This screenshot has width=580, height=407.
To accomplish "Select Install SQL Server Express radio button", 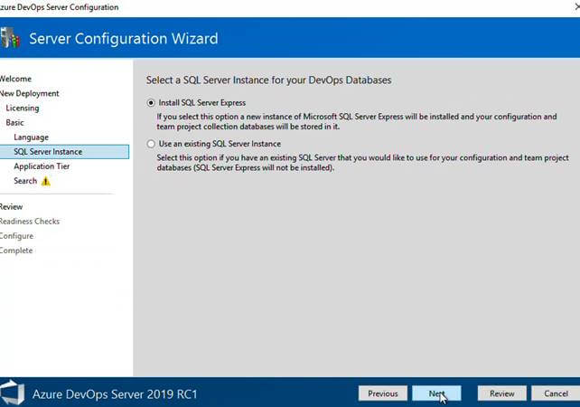I will click(x=151, y=103).
